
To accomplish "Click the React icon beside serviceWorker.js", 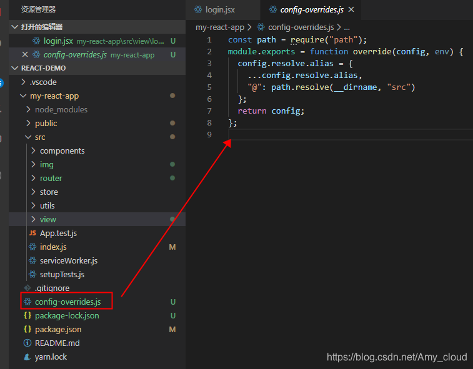I will [32, 260].
